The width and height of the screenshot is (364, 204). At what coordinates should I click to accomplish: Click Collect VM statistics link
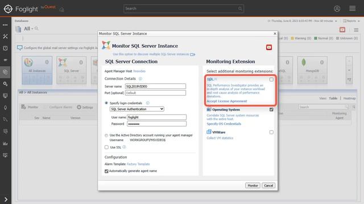pos(220,138)
